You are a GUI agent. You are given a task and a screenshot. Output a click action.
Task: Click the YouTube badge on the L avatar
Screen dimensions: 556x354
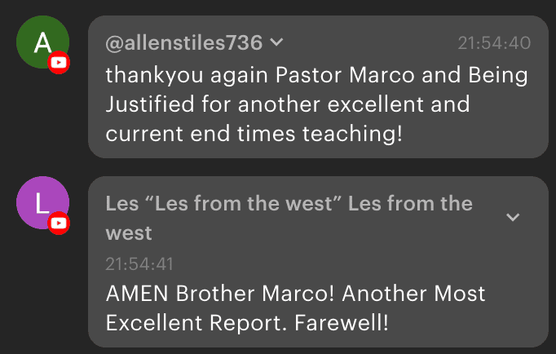pyautogui.click(x=59, y=223)
